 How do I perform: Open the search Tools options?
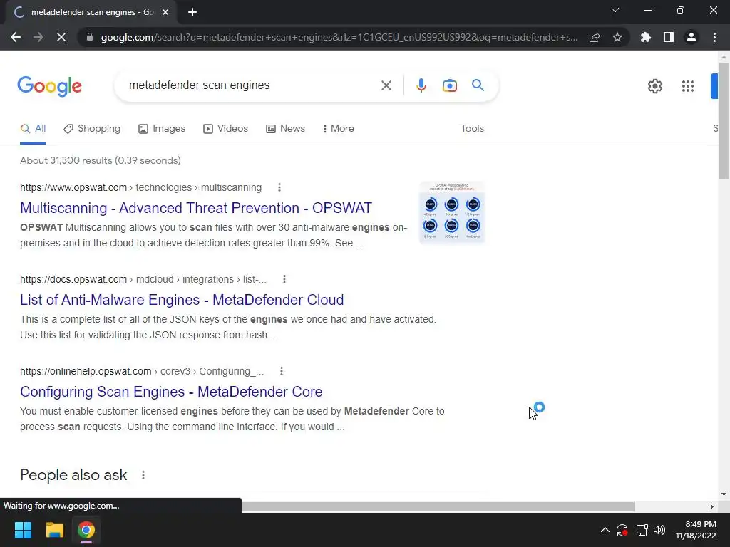tap(472, 129)
